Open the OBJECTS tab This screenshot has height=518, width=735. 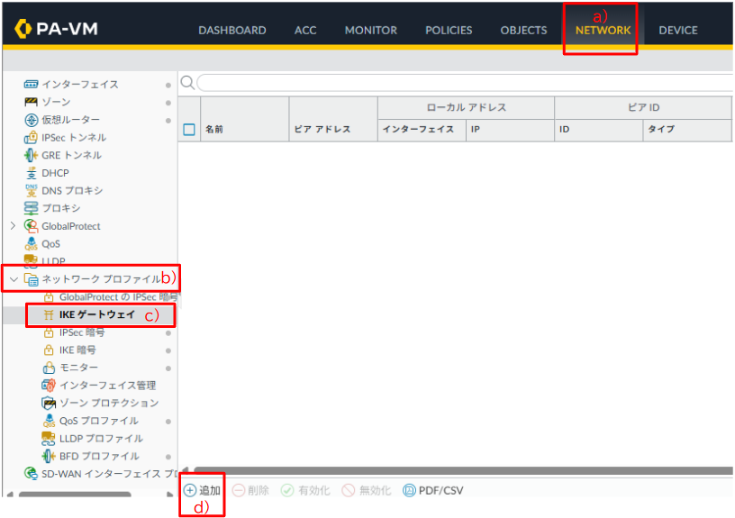pos(523,31)
